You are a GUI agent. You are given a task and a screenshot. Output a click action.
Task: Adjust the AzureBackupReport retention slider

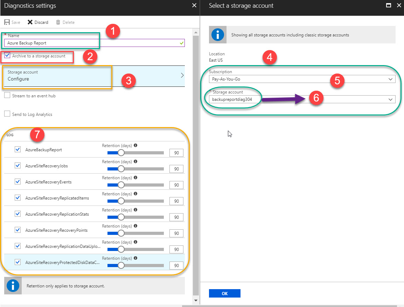click(121, 153)
